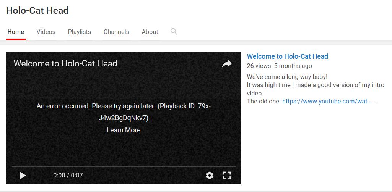Click the share arrow icon in video
392x192 pixels.
227,64
